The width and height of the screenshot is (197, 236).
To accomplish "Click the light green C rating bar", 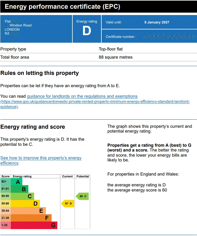I will (x=23, y=196).
